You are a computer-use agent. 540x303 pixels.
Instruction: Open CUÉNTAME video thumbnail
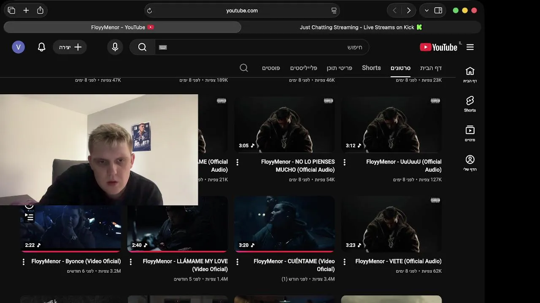(285, 224)
